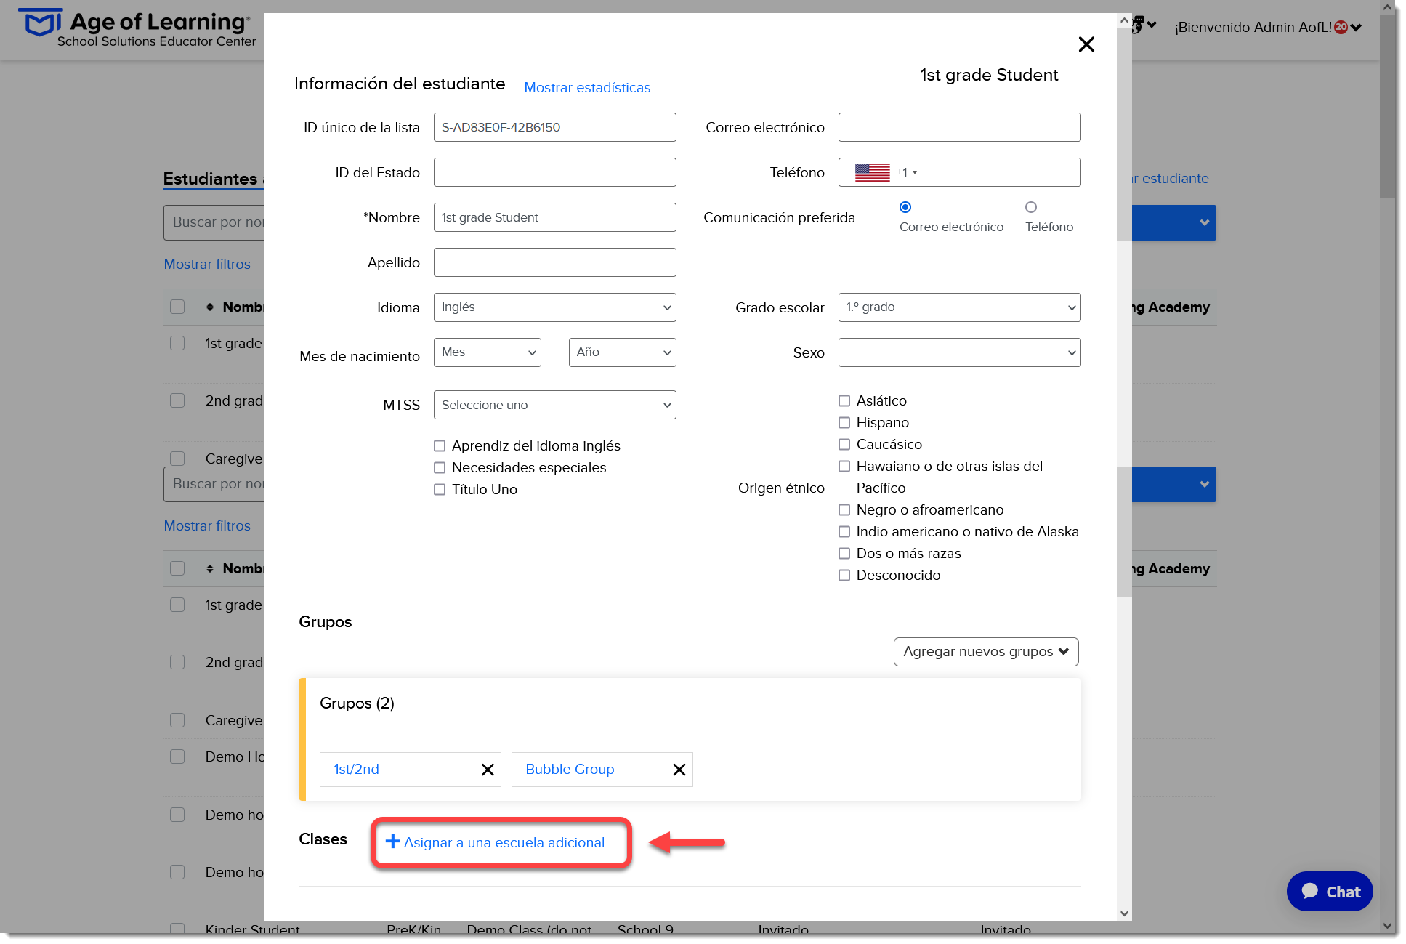Click the Age of Learning logo

137,29
